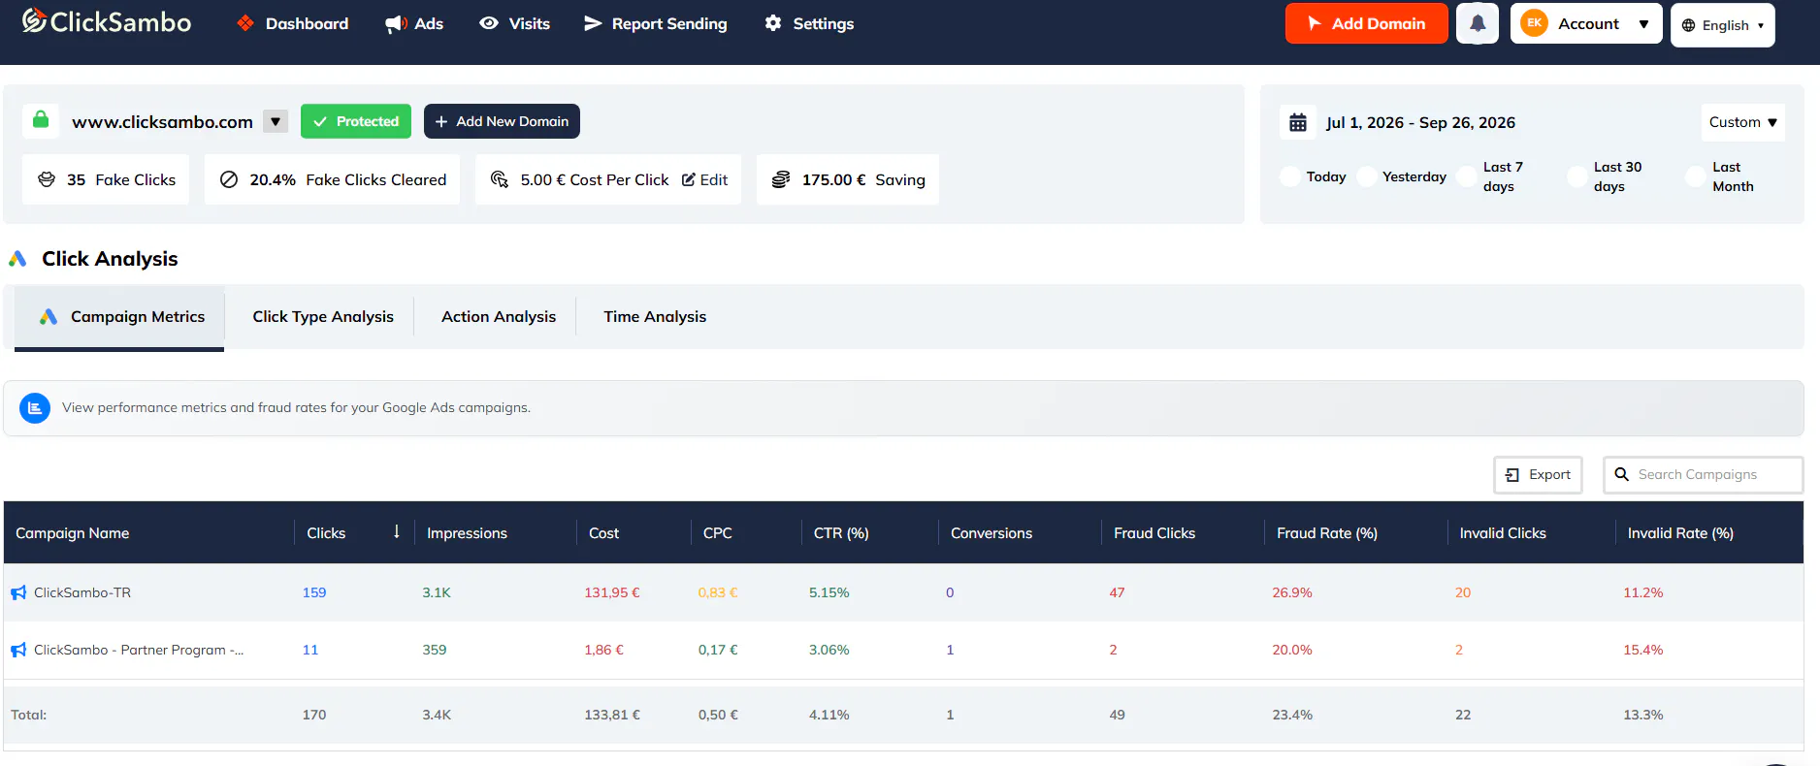Switch to Click Type Analysis tab
Image resolution: width=1820 pixels, height=766 pixels.
click(323, 317)
